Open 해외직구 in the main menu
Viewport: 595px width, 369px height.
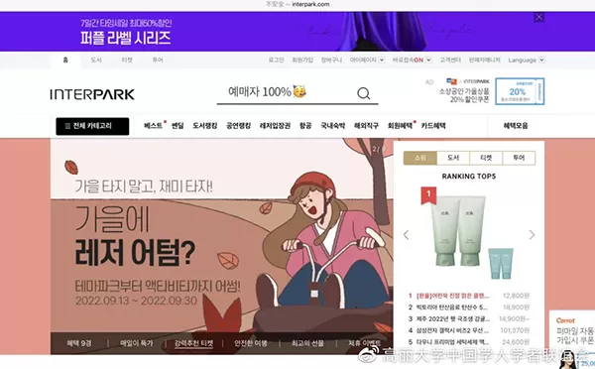coord(366,126)
